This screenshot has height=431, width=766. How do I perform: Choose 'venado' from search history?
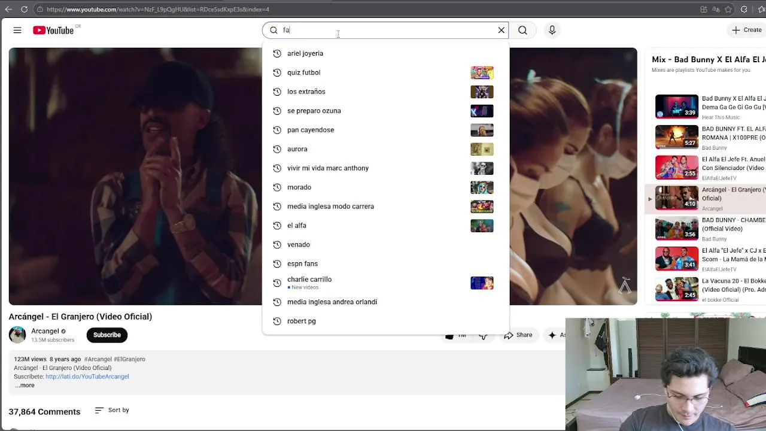click(x=385, y=245)
